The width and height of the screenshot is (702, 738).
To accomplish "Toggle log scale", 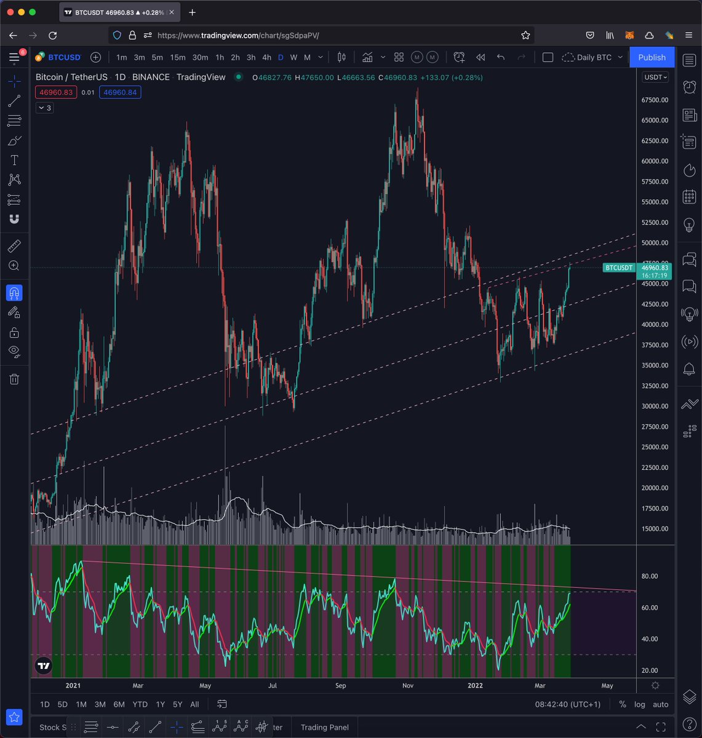I will [640, 704].
